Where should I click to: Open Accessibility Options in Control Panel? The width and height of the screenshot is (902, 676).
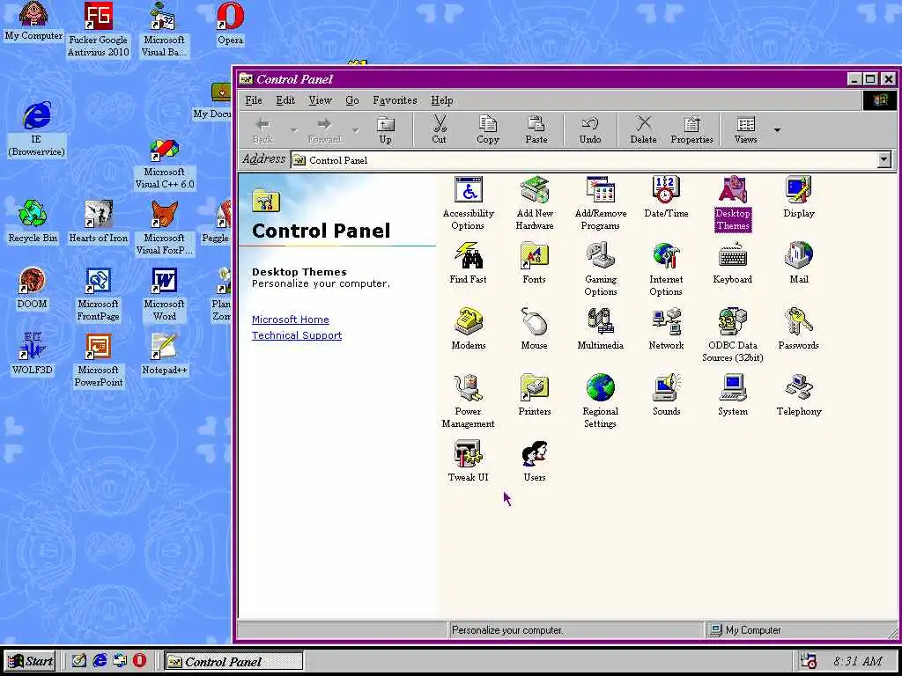469,203
